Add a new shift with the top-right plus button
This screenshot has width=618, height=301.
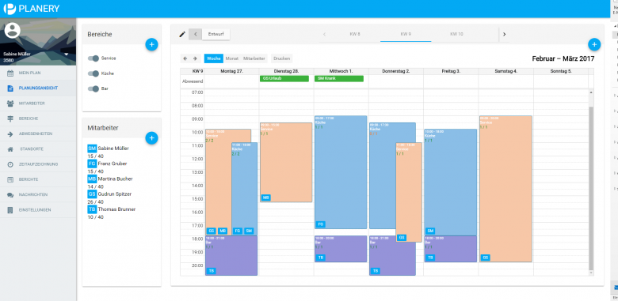click(x=594, y=44)
